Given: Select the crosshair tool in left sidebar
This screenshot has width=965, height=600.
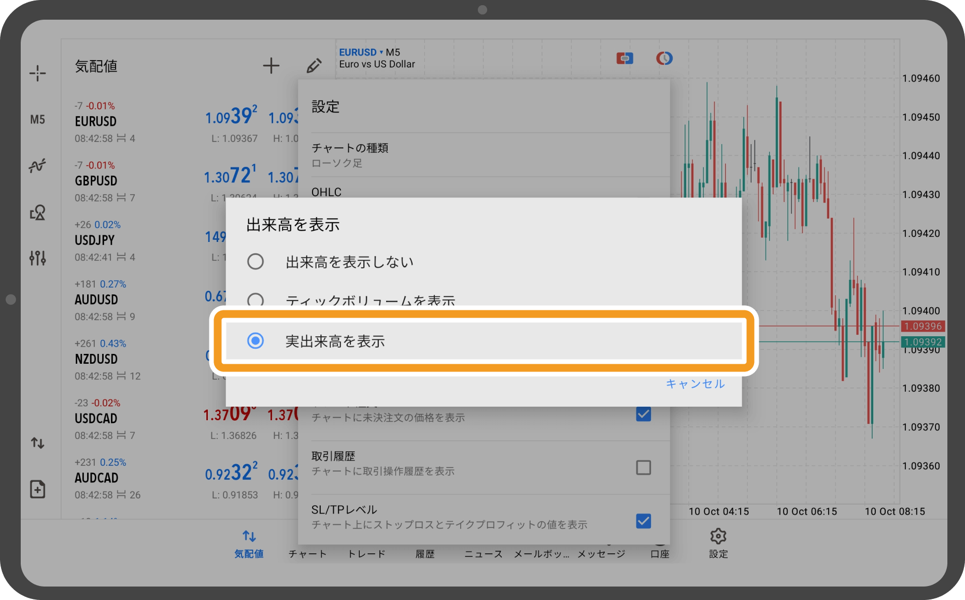Looking at the screenshot, I should coord(37,73).
